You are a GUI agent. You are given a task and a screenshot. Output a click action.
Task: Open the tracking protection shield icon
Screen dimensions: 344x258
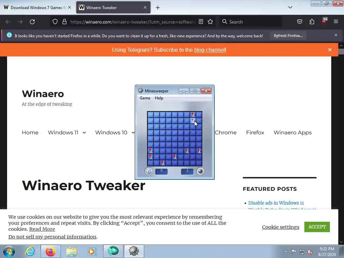coord(55,21)
